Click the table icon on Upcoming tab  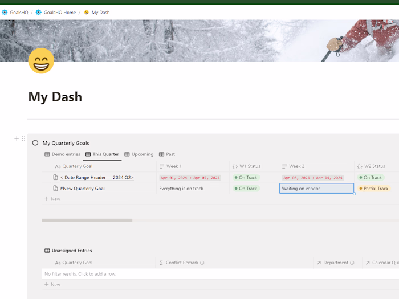click(127, 154)
